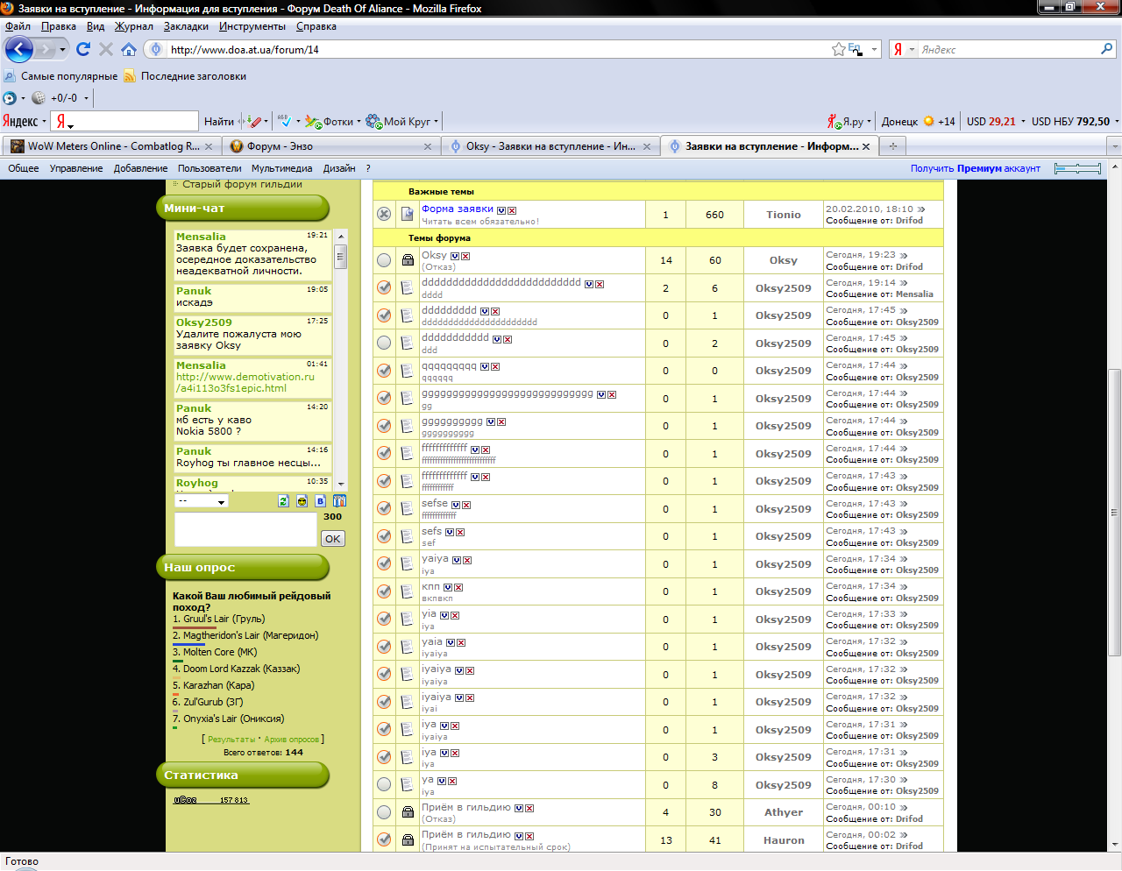This screenshot has width=1122, height=871.
Task: Click the Firefox Home toolbar icon
Action: click(129, 49)
